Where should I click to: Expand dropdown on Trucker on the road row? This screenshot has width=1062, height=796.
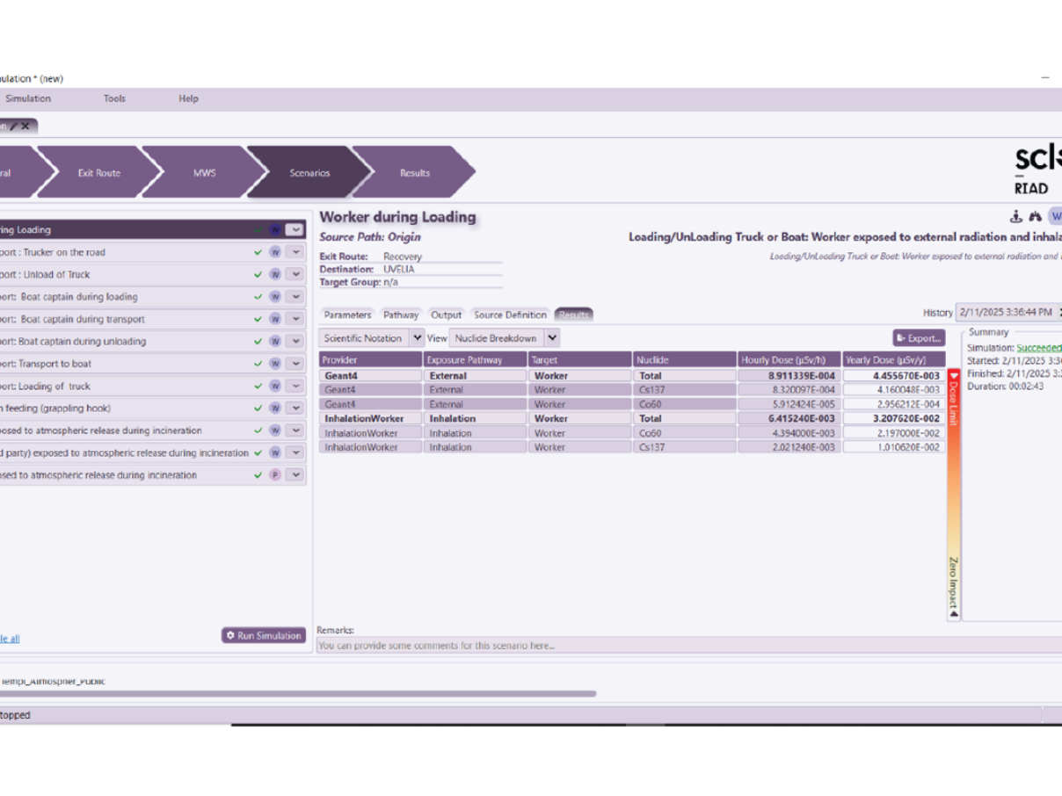pyautogui.click(x=295, y=252)
